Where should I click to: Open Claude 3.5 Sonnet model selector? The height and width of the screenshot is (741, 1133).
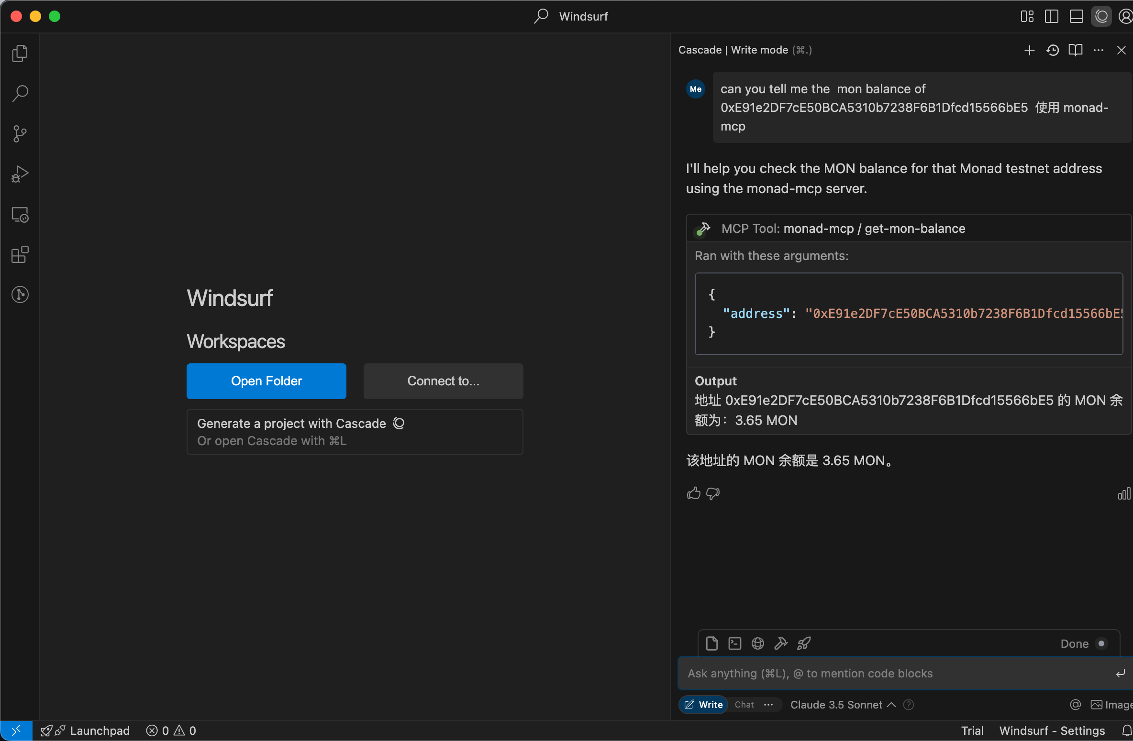click(843, 705)
